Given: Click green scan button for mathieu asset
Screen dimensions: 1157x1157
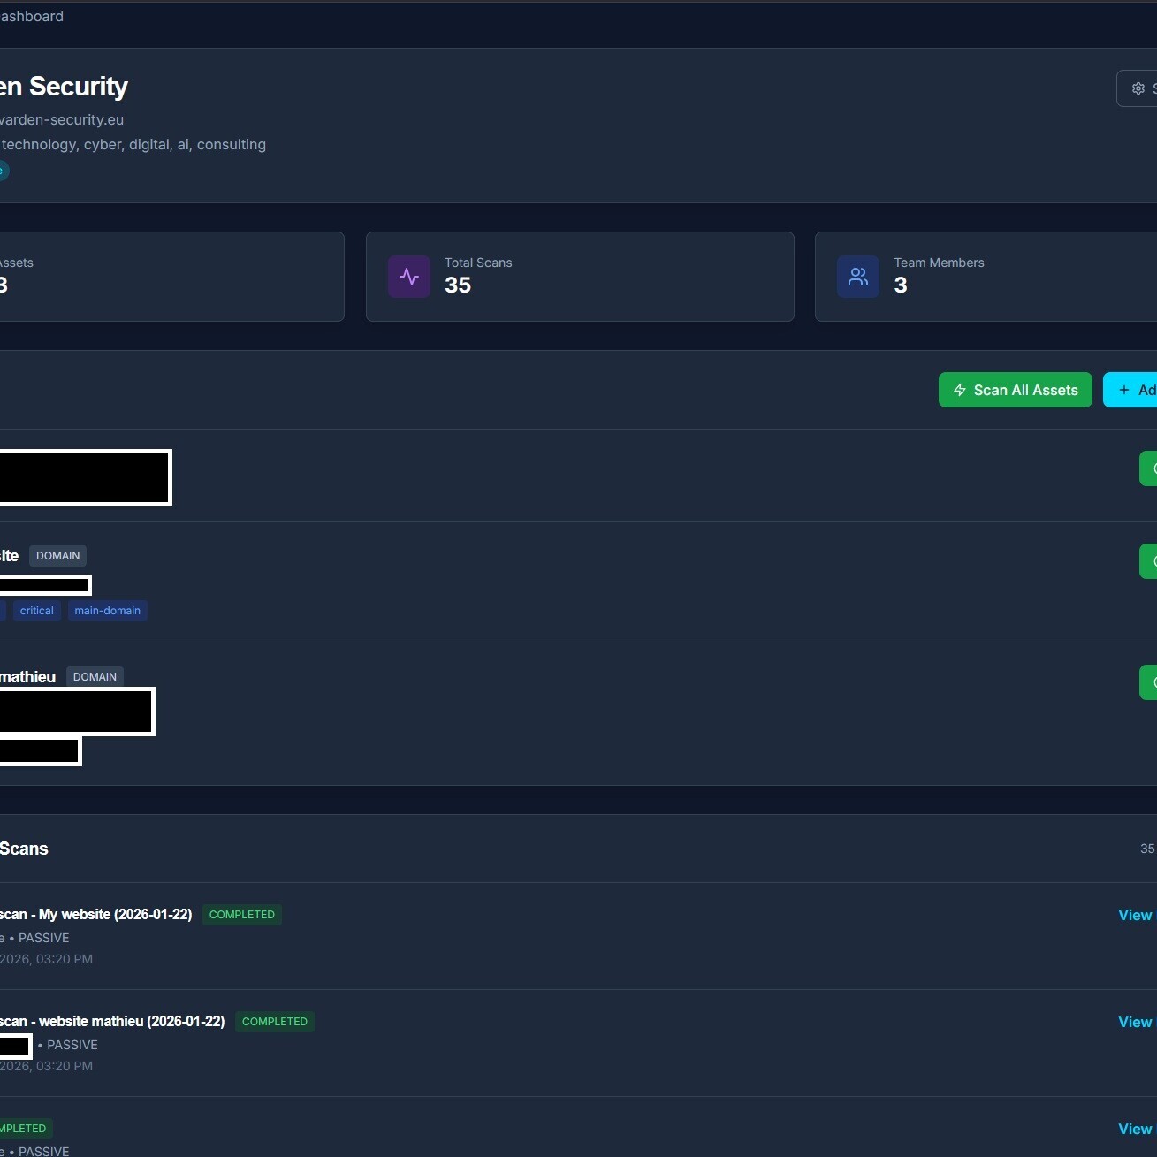Looking at the screenshot, I should (1148, 682).
